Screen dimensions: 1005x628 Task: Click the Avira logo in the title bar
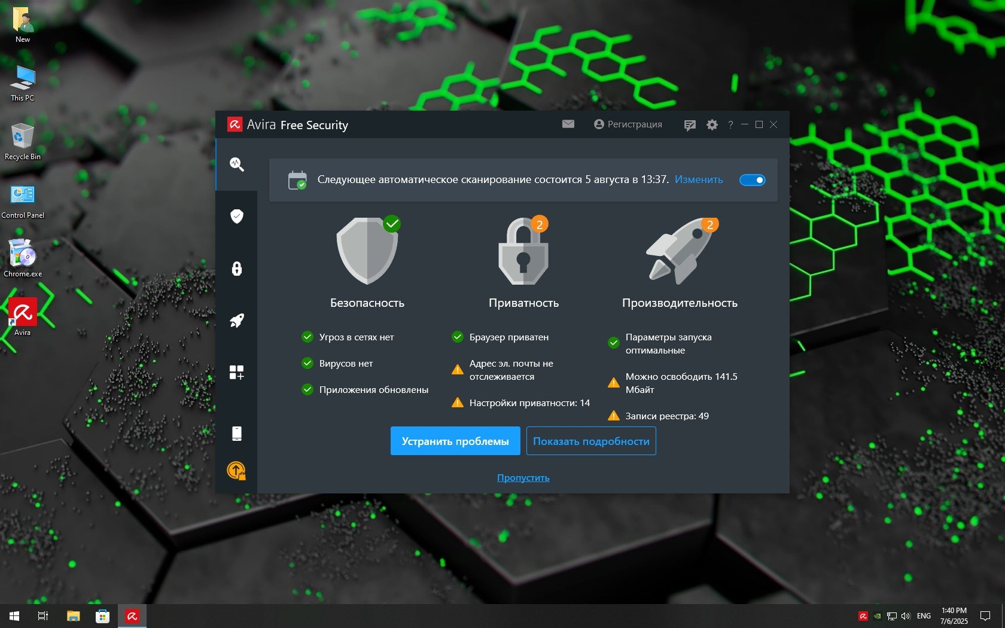click(234, 124)
